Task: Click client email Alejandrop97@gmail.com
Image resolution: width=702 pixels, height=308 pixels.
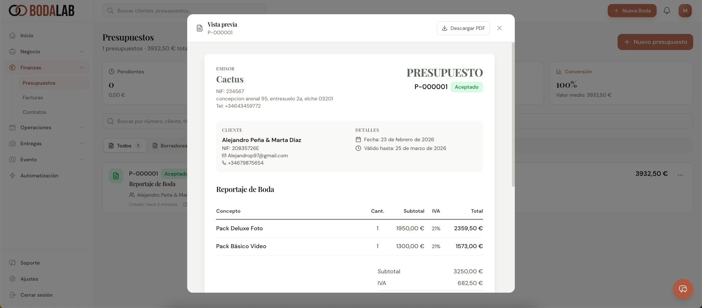Action: coord(258,155)
